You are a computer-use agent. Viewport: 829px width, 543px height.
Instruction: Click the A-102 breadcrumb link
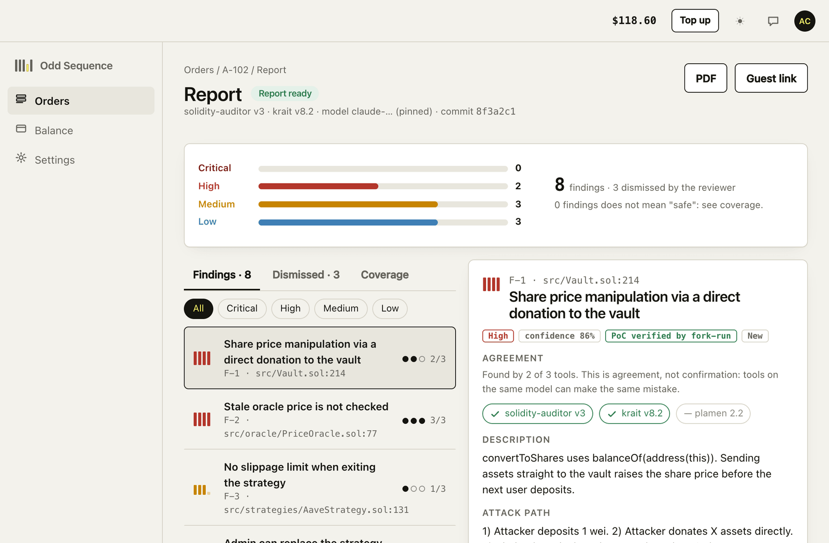tap(235, 70)
